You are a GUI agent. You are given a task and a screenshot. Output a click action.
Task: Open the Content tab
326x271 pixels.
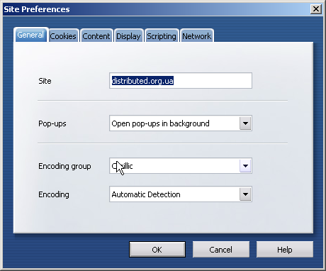pyautogui.click(x=96, y=36)
